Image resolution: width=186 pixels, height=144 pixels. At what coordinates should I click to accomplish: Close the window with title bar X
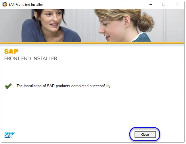point(177,5)
